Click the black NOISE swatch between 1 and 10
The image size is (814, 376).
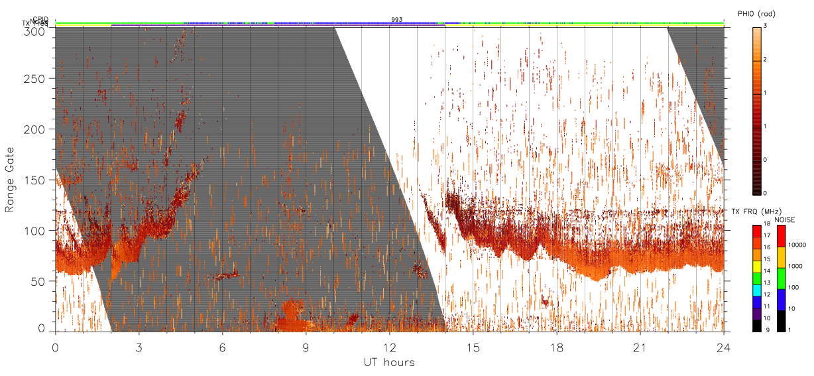point(782,321)
